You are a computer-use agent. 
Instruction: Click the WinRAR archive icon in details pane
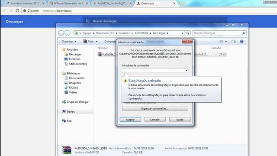[x=67, y=150]
